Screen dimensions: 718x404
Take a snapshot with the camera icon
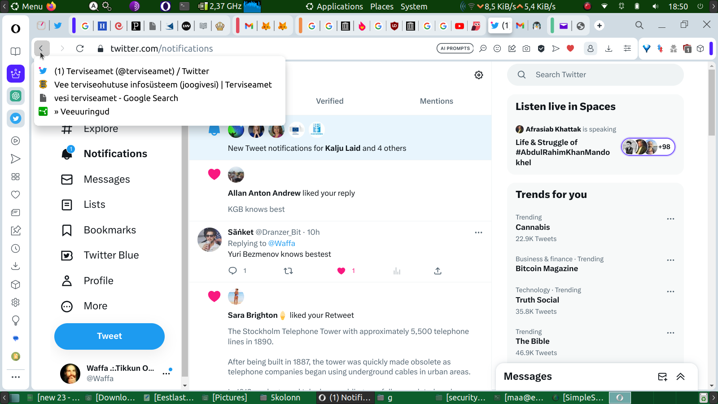pyautogui.click(x=526, y=48)
